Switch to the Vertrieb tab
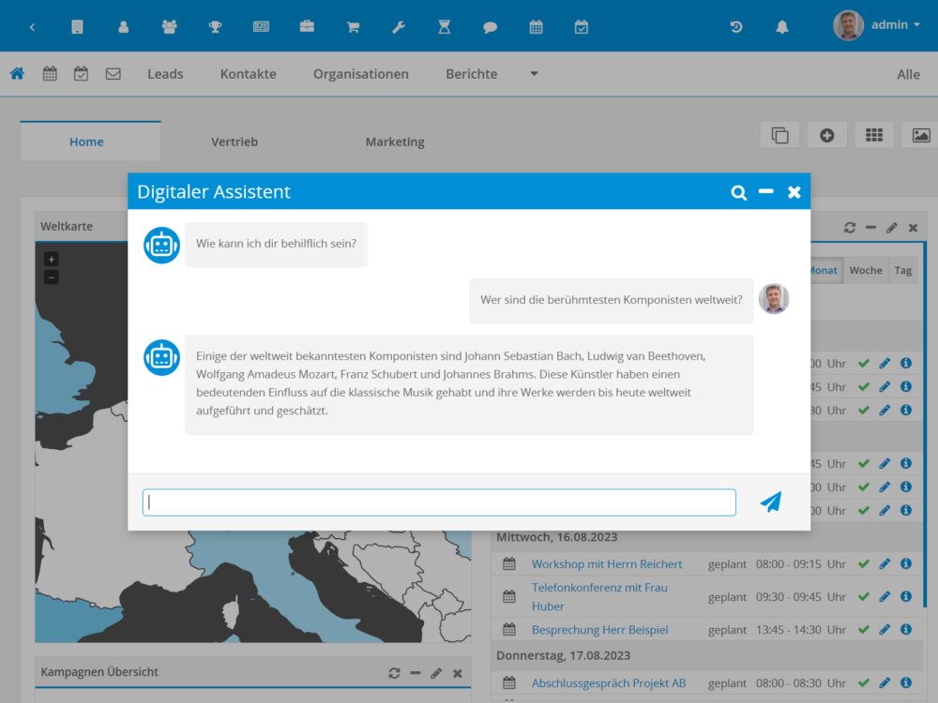This screenshot has width=938, height=703. [234, 142]
